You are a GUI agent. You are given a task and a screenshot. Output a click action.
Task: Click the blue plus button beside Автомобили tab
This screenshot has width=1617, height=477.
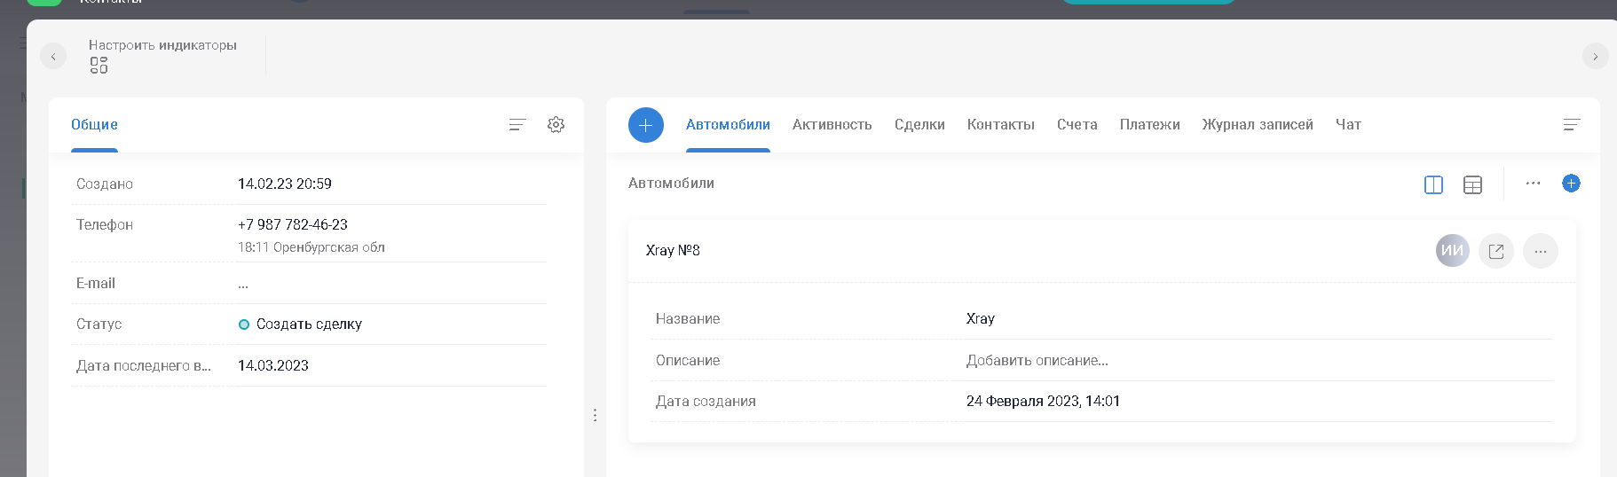click(645, 125)
